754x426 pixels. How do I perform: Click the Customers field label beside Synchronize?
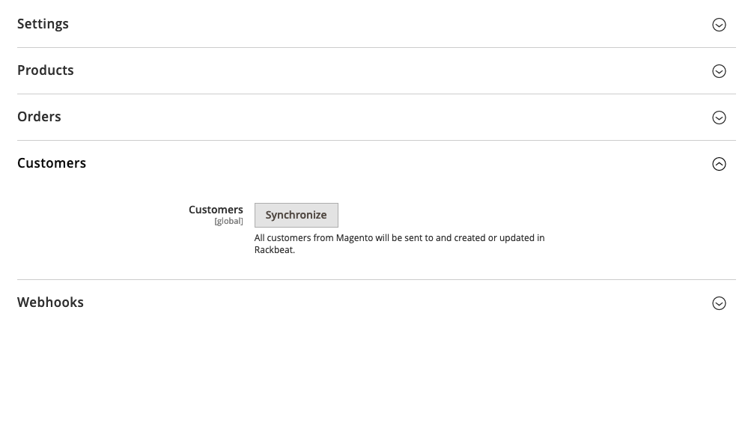216,210
